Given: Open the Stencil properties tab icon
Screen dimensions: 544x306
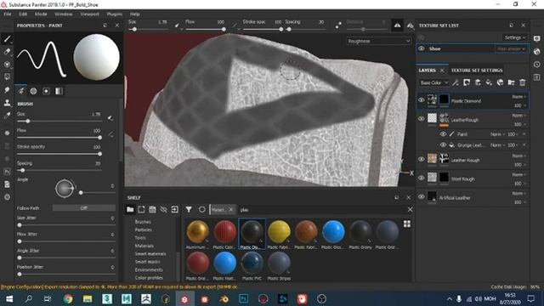Looking at the screenshot, I should pos(46,91).
